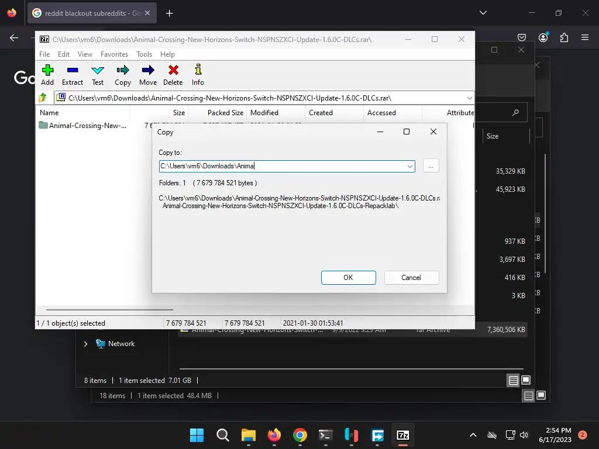Click the Delete toolbar icon
599x449 pixels.
point(173,75)
